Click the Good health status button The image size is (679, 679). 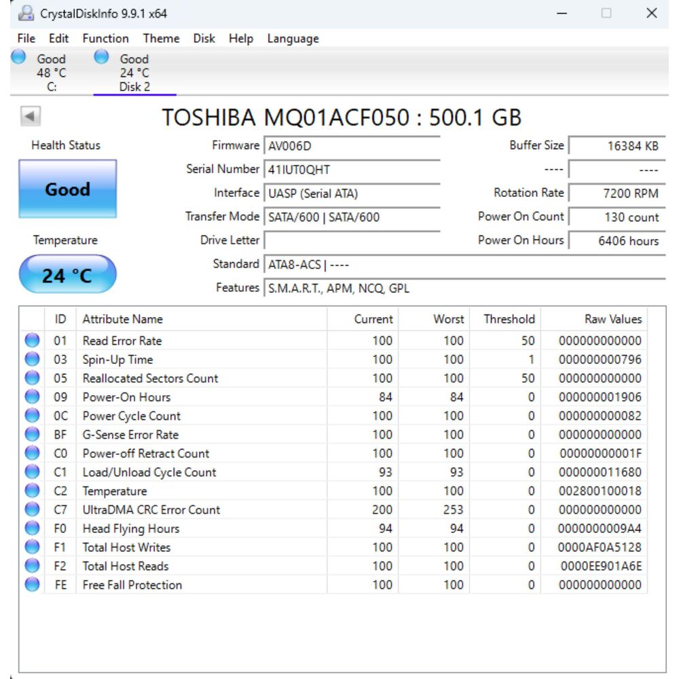67,189
